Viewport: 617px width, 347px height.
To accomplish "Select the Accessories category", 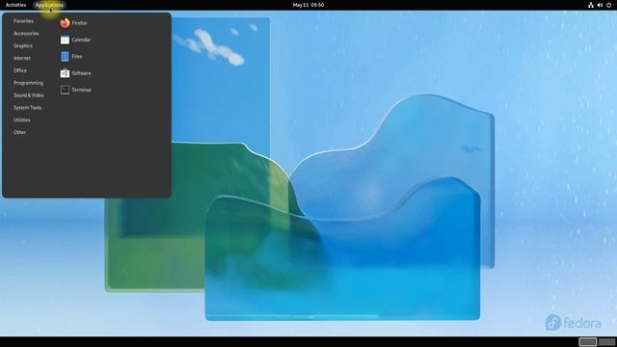I will pyautogui.click(x=26, y=34).
